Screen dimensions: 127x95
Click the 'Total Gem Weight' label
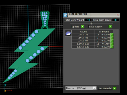74,20
